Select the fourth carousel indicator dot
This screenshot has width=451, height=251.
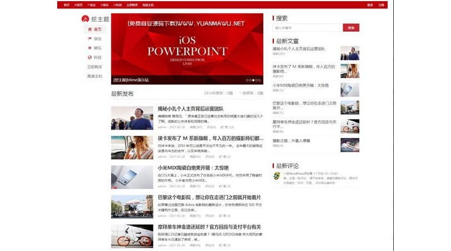click(x=257, y=80)
